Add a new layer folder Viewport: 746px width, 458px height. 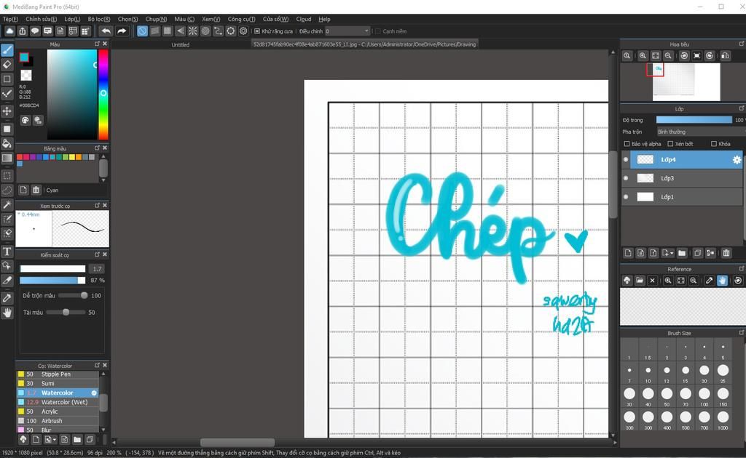[x=682, y=253]
